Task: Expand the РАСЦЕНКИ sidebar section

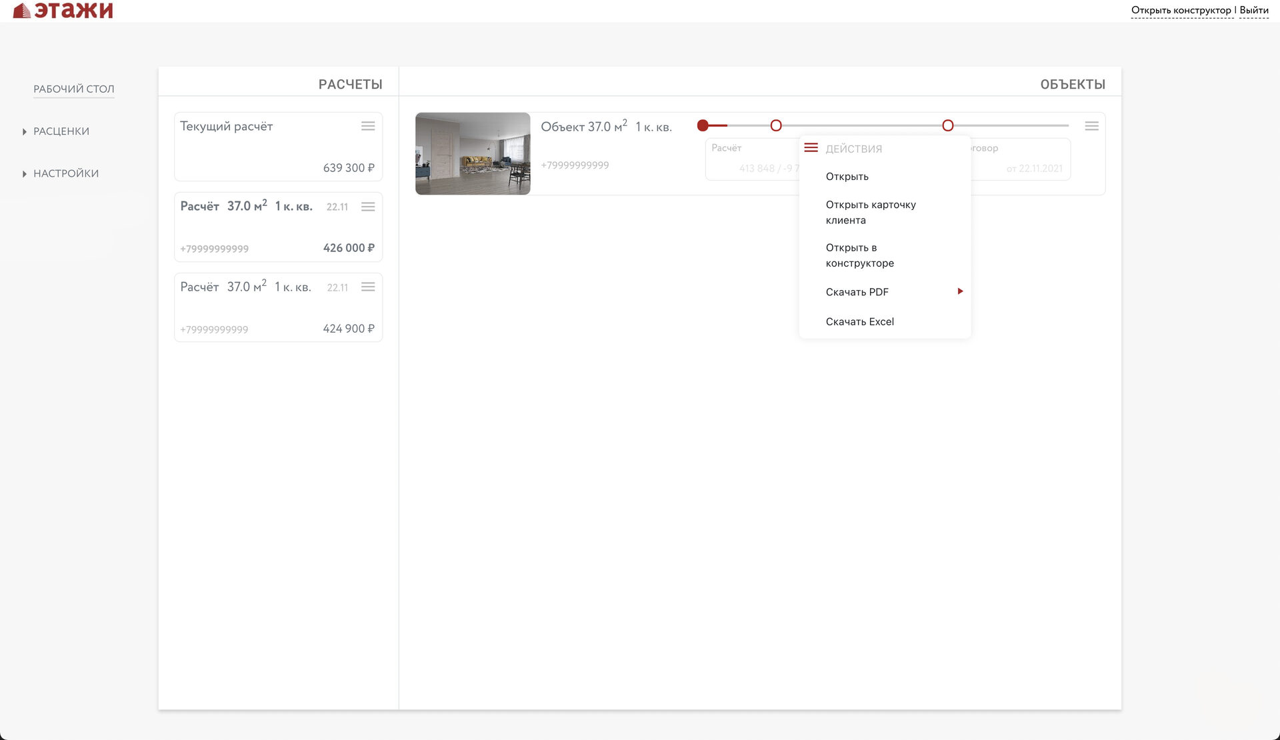Action: pos(61,131)
